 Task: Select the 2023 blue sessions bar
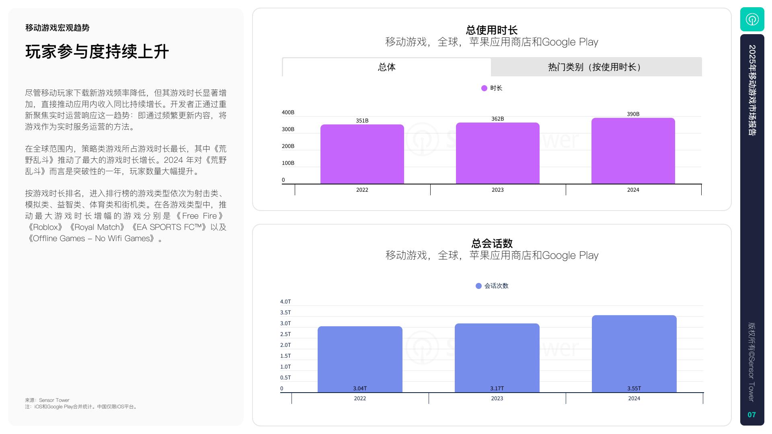point(497,358)
